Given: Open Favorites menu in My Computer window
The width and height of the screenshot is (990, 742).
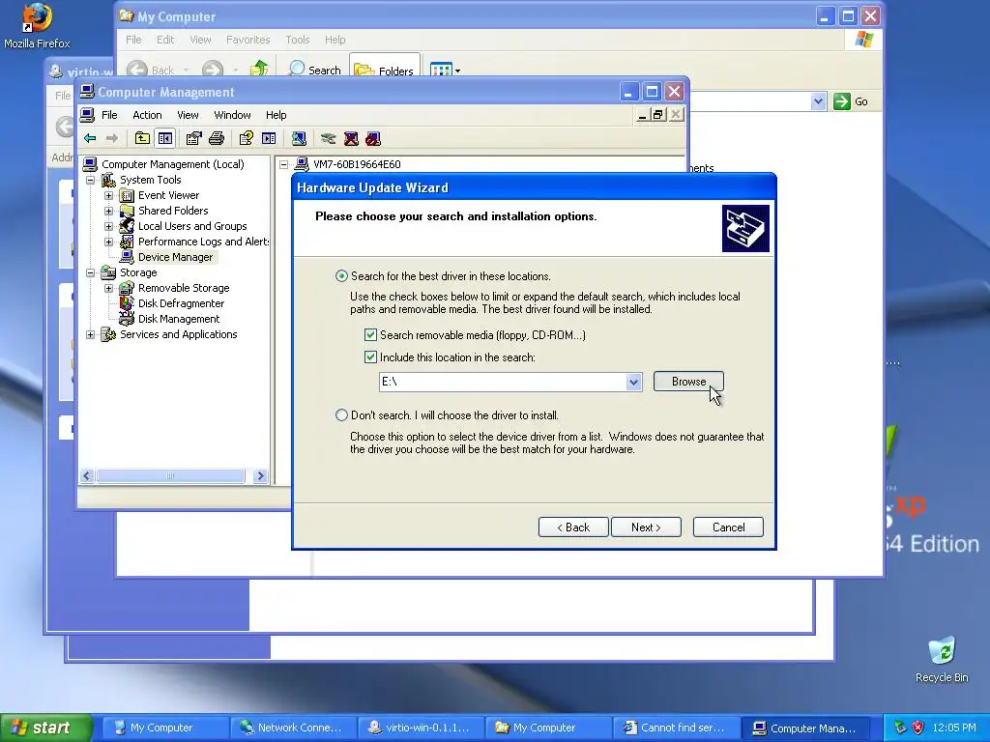Looking at the screenshot, I should pyautogui.click(x=248, y=40).
